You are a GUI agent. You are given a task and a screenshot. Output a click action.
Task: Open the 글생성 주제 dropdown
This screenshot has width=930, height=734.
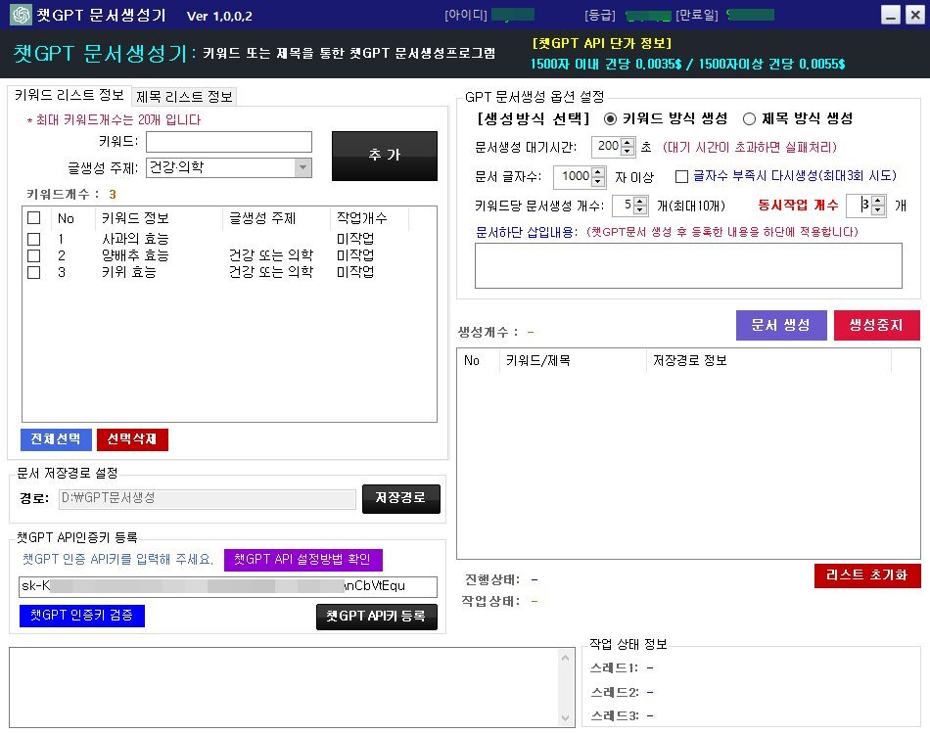pyautogui.click(x=302, y=167)
